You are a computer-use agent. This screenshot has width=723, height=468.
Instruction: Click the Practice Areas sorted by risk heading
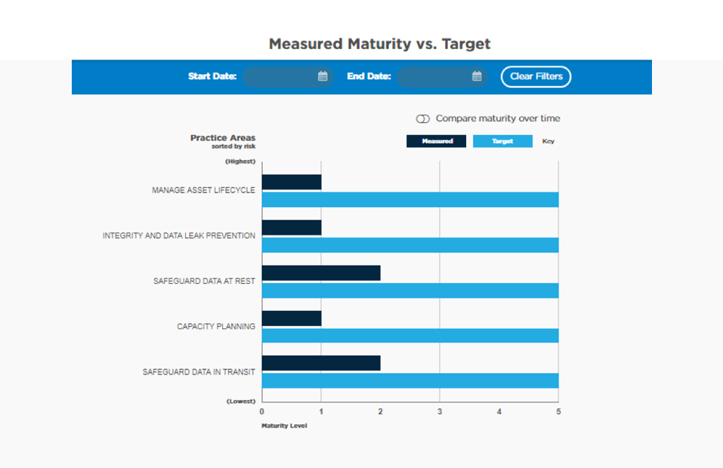click(x=223, y=141)
